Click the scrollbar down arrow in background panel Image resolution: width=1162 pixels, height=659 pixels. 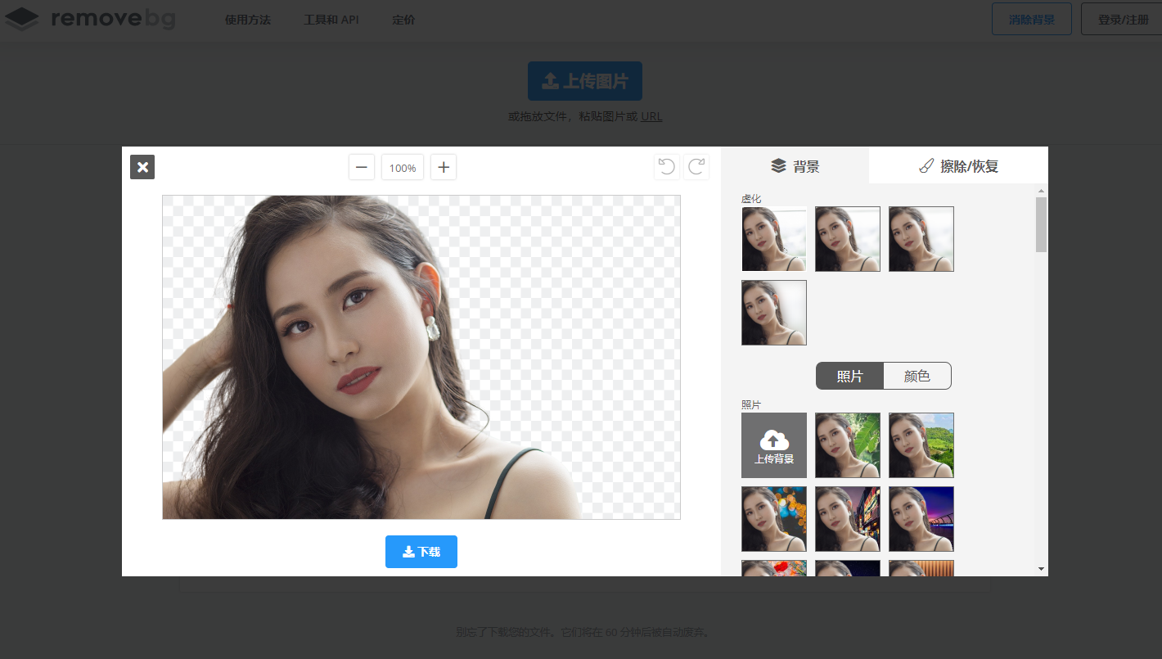pos(1041,568)
